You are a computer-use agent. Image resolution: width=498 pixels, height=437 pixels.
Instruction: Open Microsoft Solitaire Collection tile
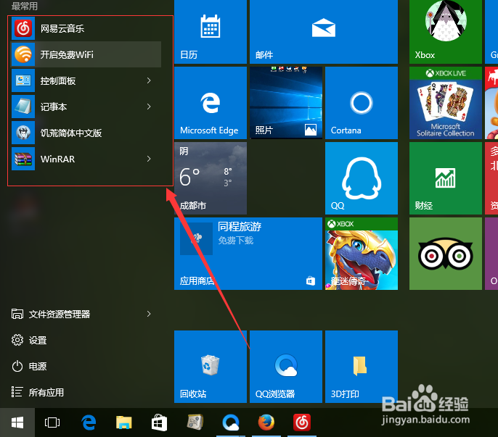point(446,103)
